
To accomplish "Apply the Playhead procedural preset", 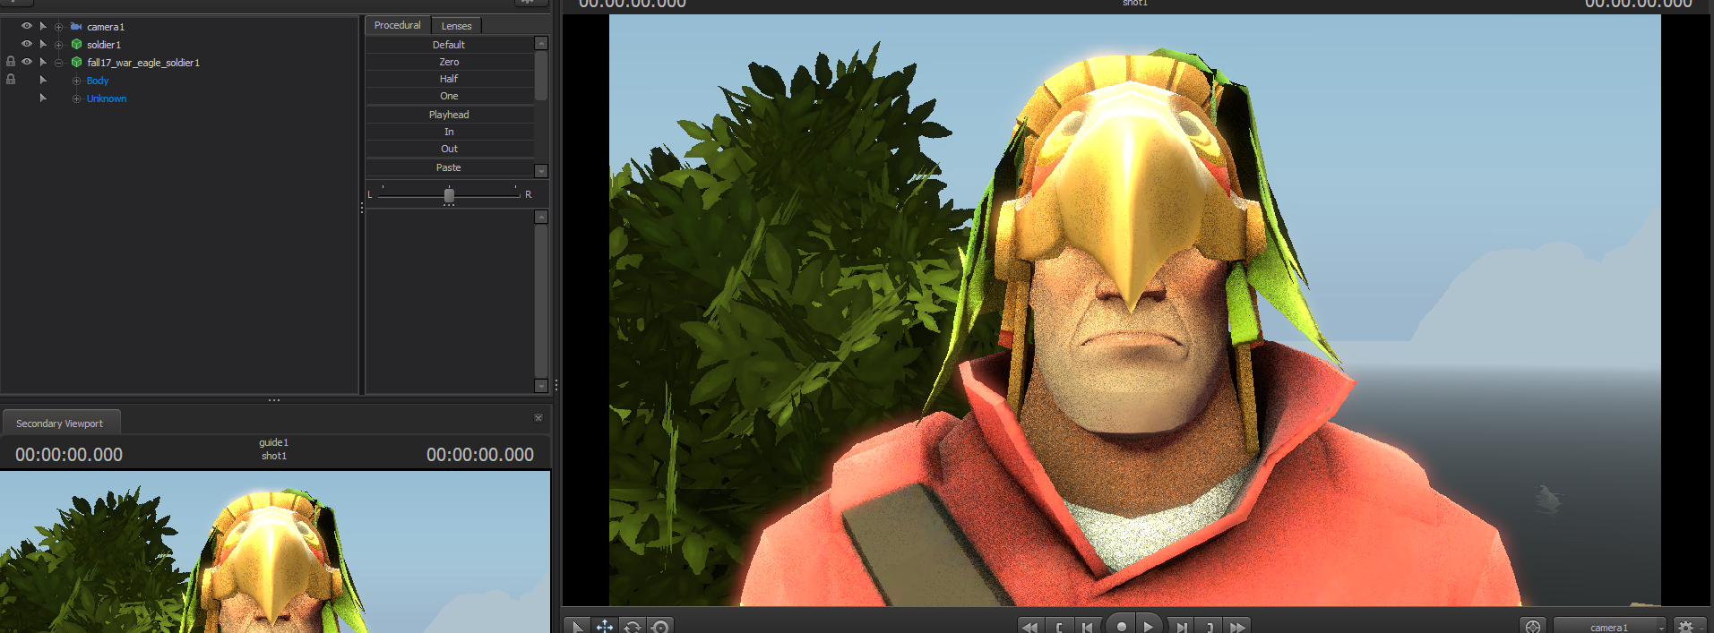I will pyautogui.click(x=449, y=115).
